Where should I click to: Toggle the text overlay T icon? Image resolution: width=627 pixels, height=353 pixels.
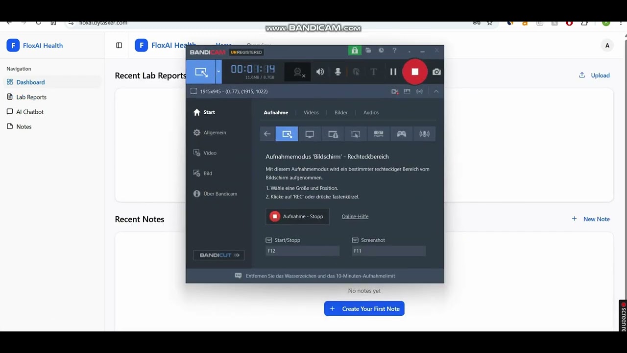[373, 72]
